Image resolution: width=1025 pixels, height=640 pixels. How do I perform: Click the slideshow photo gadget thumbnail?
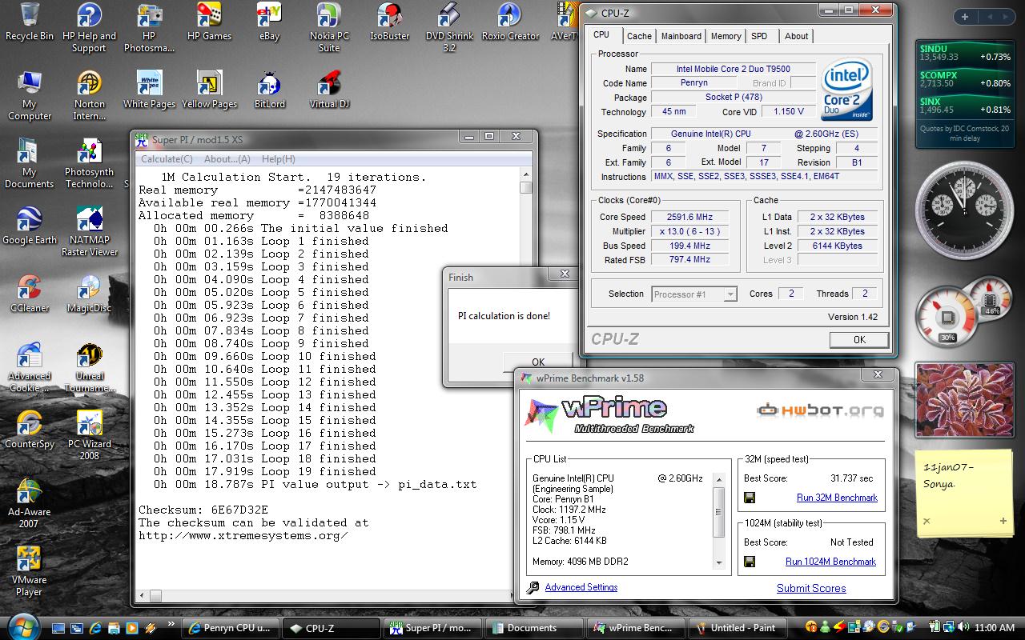point(965,400)
